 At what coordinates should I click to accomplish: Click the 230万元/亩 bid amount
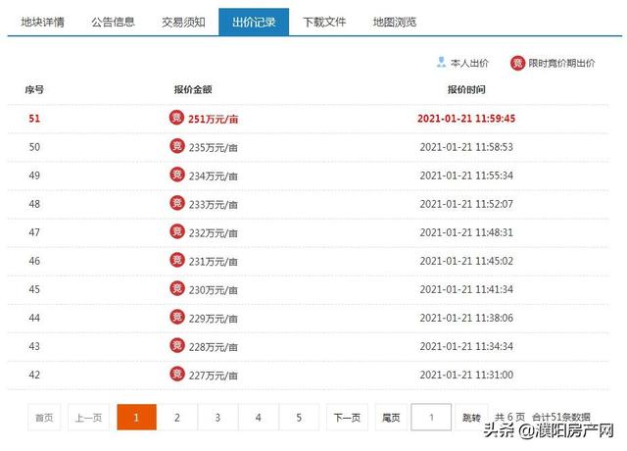point(214,290)
